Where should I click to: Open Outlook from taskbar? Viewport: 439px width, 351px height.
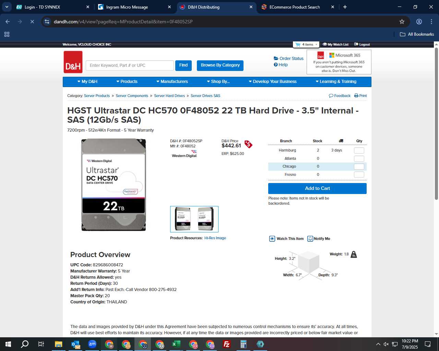[x=75, y=344]
